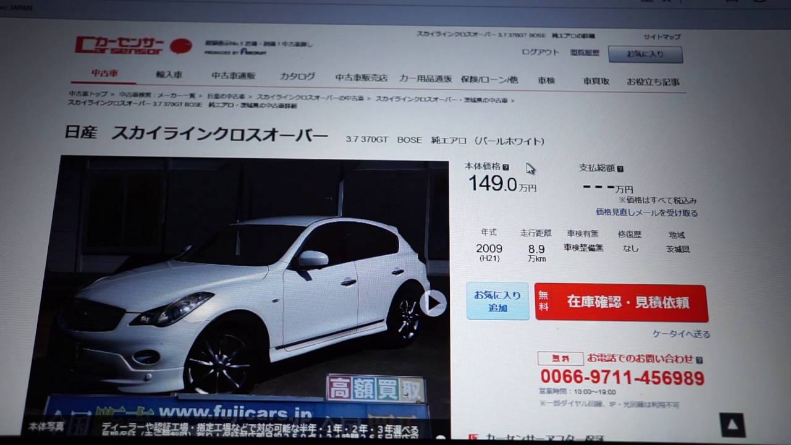Open the 車検 tab
791x445 pixels.
point(546,80)
